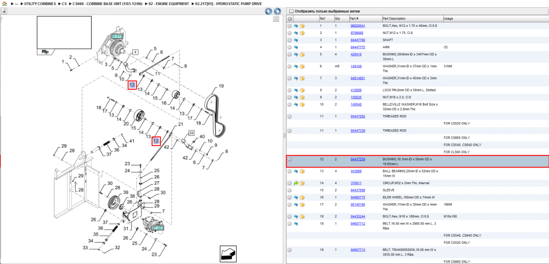Click green arrow icon in CIRCLIP row
549x264 pixels.
pyautogui.click(x=296, y=183)
